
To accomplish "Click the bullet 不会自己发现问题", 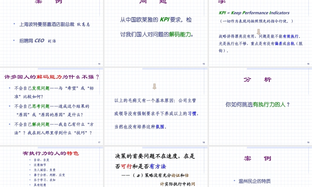I will (54, 92).
